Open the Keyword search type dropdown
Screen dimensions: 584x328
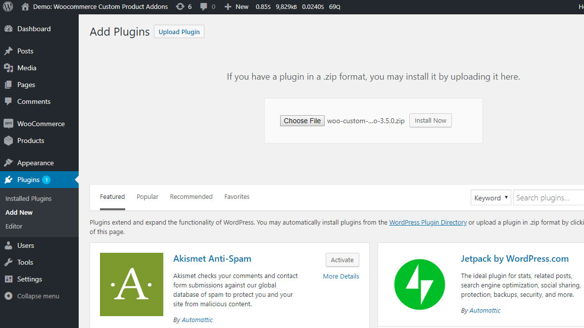point(490,198)
